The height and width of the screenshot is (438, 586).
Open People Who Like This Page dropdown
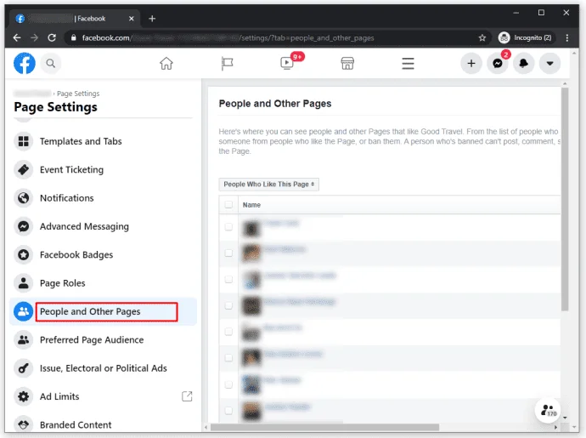click(x=268, y=184)
